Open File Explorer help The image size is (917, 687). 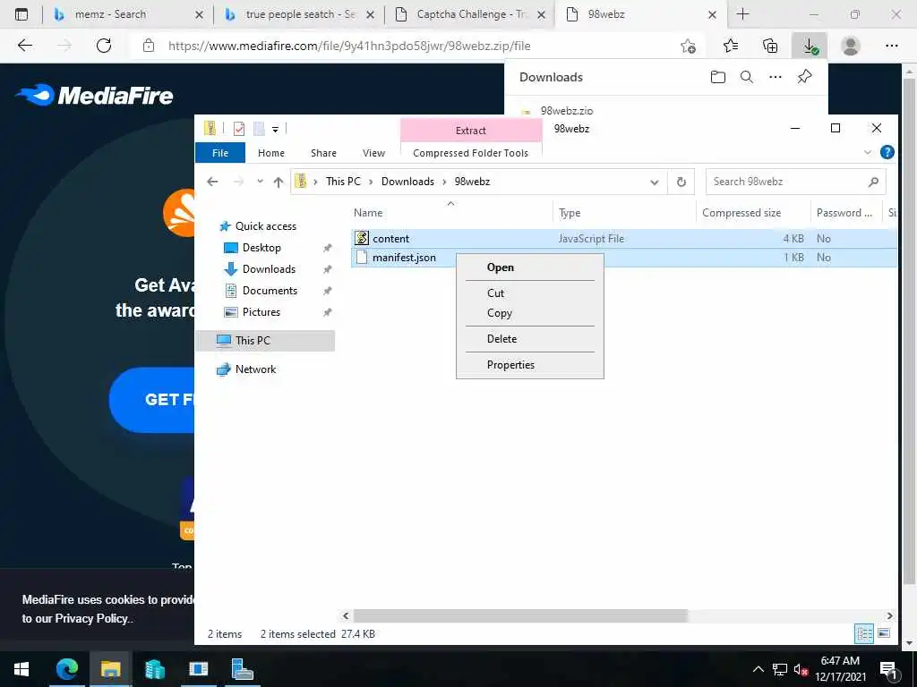click(887, 152)
